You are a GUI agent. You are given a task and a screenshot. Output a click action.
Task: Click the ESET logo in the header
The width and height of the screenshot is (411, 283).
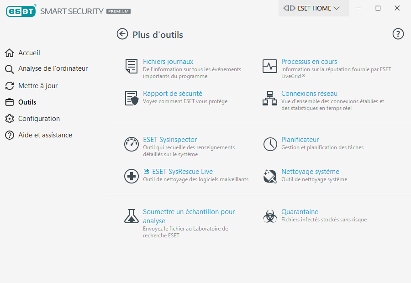(21, 11)
